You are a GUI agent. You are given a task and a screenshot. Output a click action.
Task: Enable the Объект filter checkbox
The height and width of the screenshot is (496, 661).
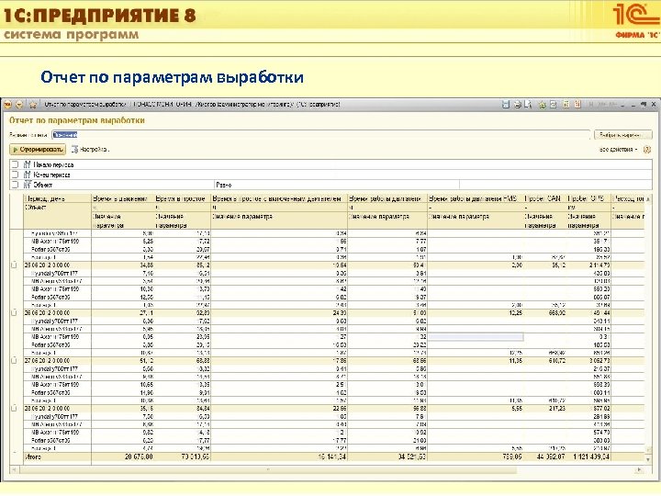(16, 185)
